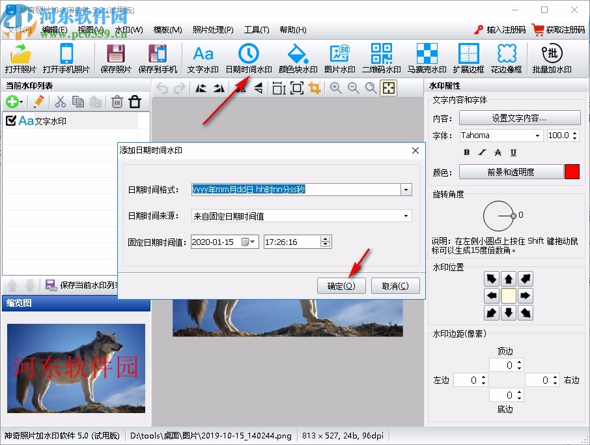Open the 扩展边框 border tool
The image size is (590, 445).
(x=468, y=59)
